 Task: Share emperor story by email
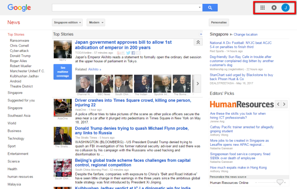138,53
